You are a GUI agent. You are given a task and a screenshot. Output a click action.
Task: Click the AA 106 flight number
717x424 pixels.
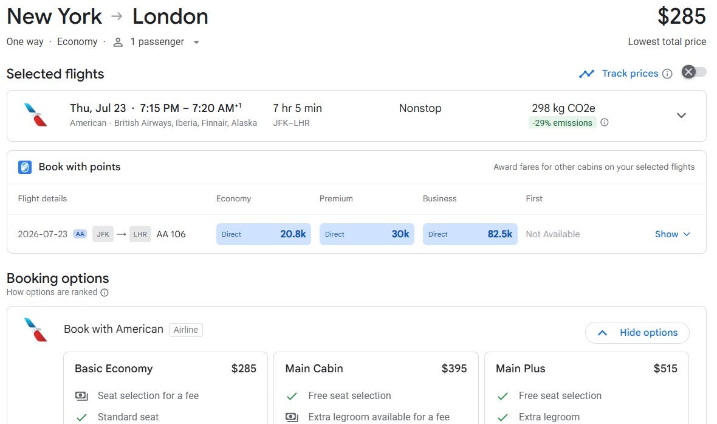[171, 234]
